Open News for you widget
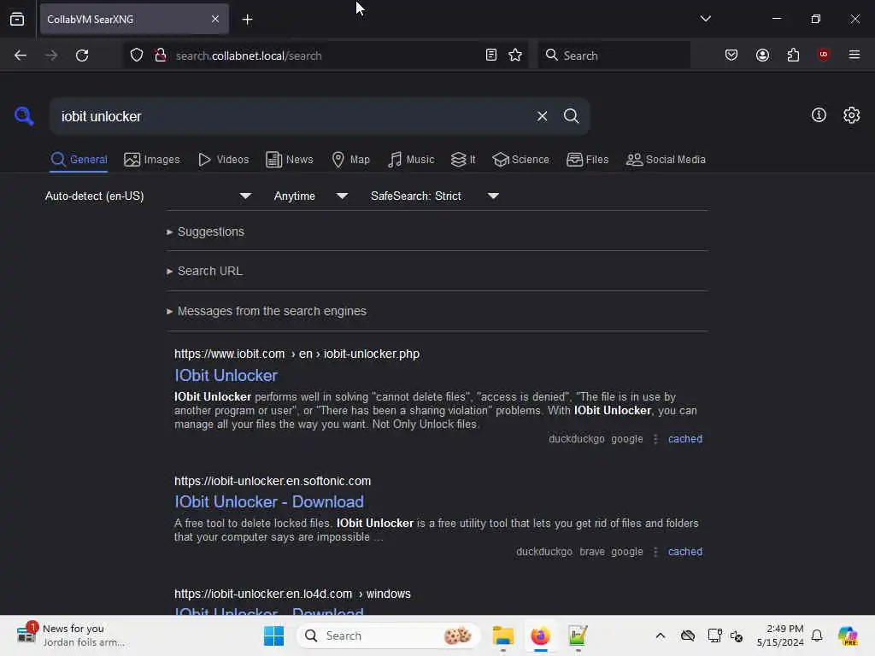This screenshot has width=875, height=656. 71,635
